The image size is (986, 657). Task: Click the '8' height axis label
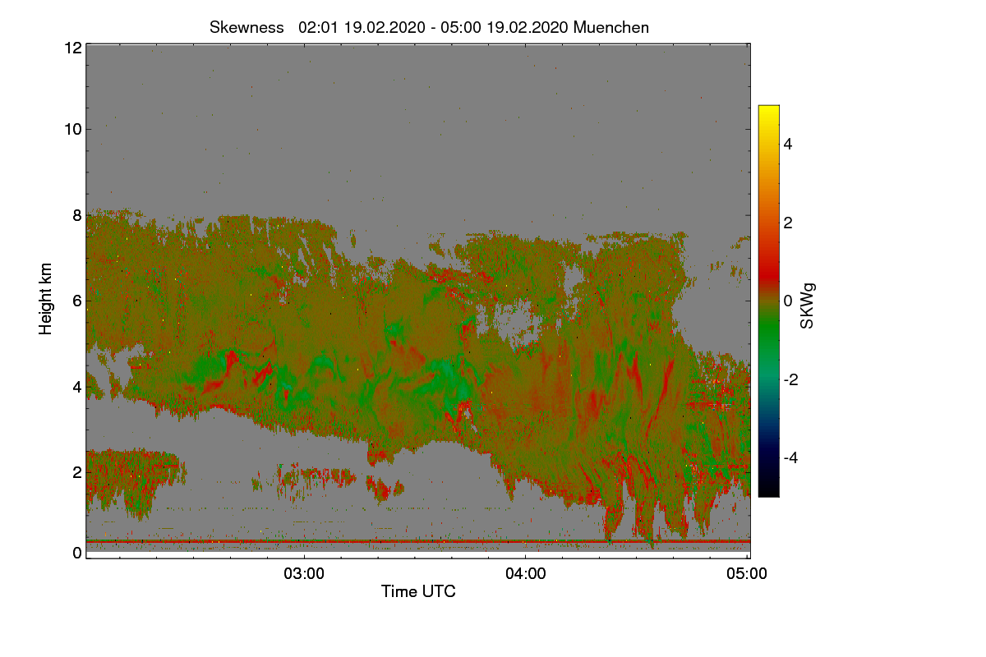[77, 215]
